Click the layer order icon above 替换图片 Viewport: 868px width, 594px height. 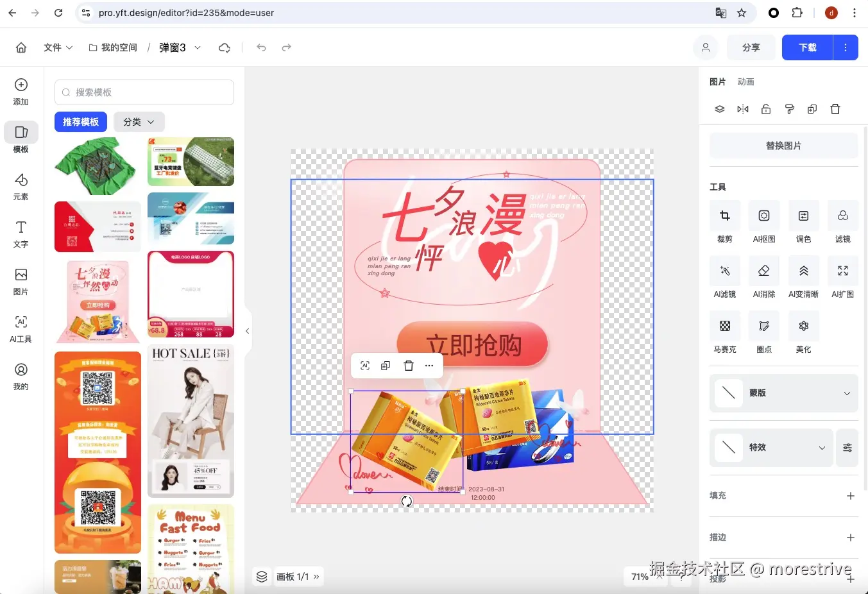[x=719, y=109]
